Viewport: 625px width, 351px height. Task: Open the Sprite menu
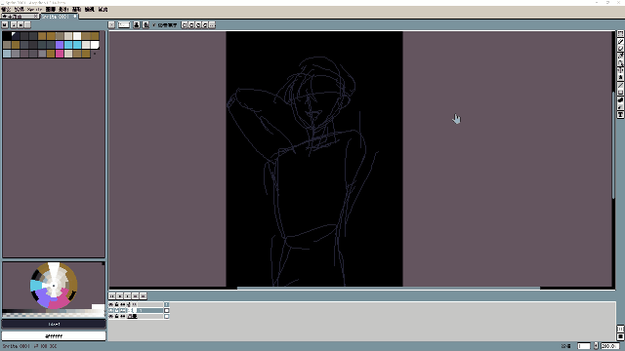35,9
